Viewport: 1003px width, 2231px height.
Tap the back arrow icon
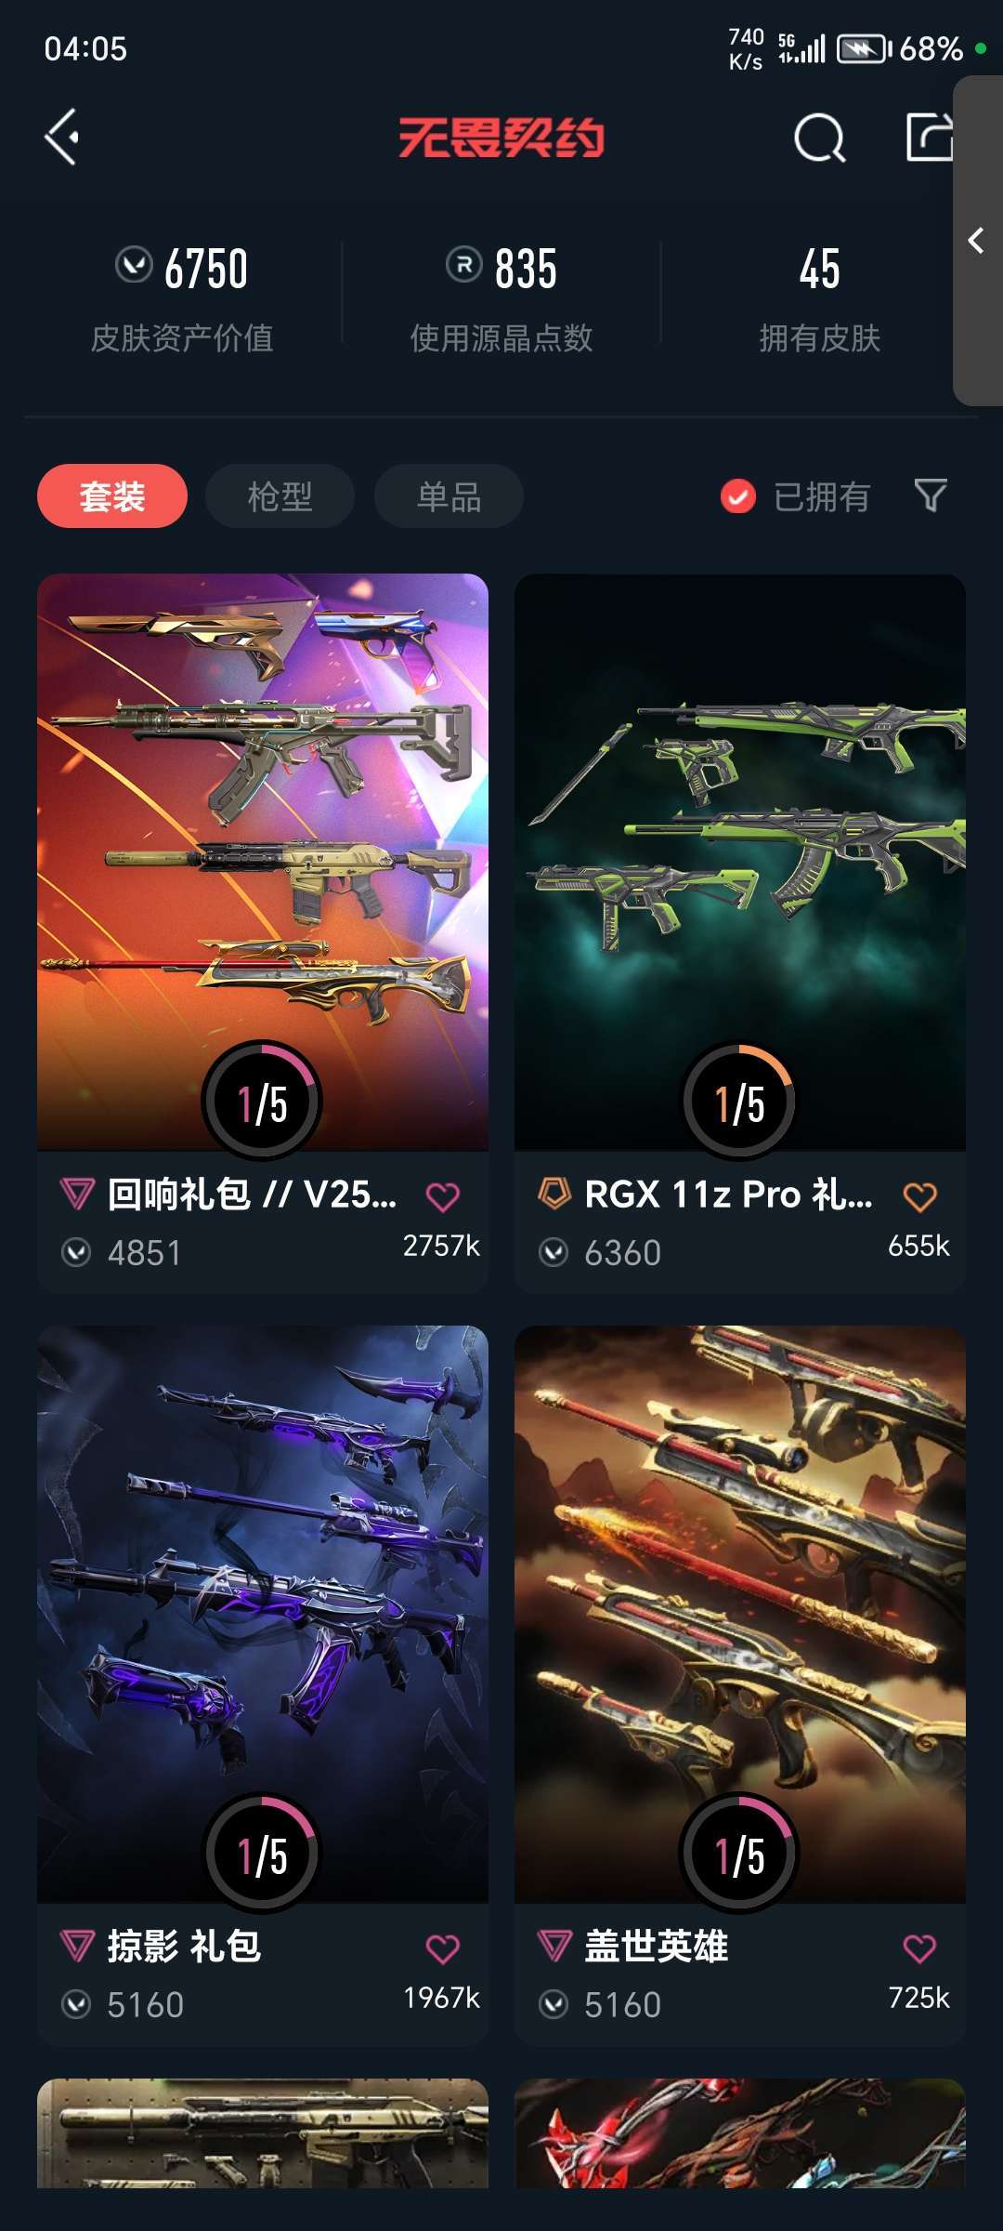(62, 138)
